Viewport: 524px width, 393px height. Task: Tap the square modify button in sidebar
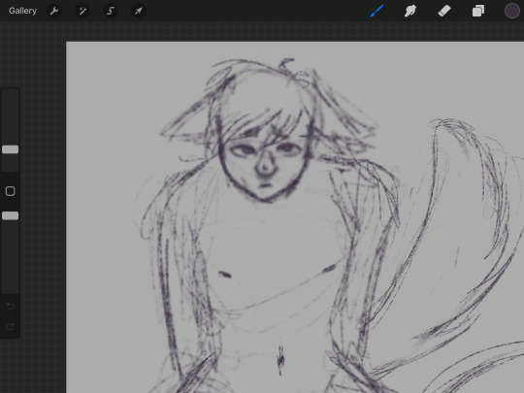[11, 191]
